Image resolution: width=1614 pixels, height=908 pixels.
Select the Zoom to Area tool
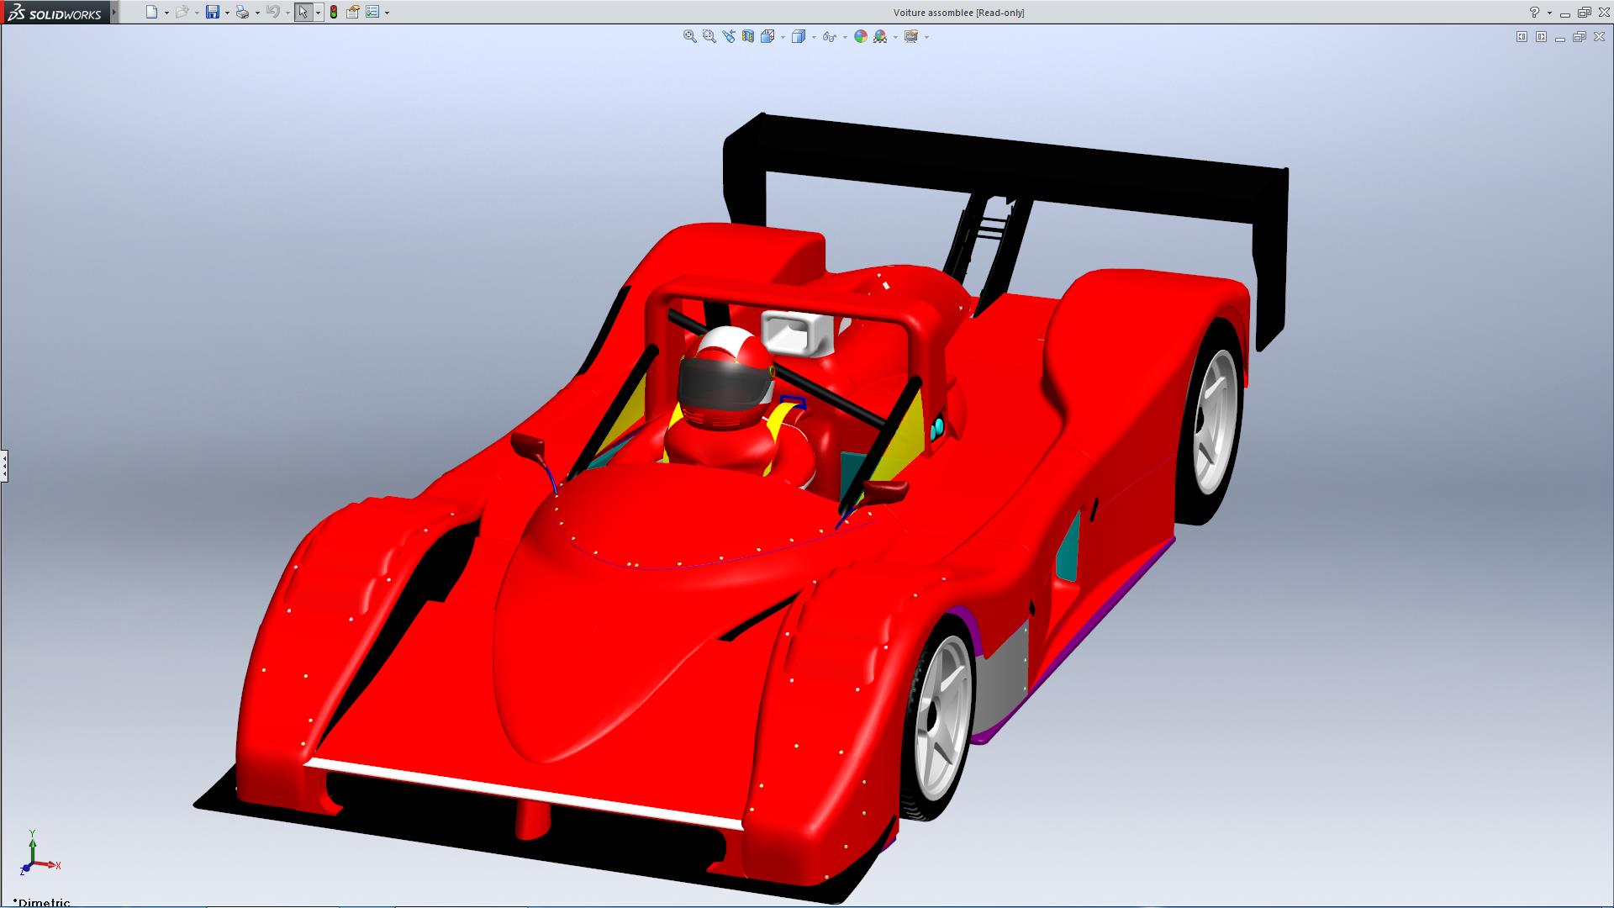pos(709,36)
